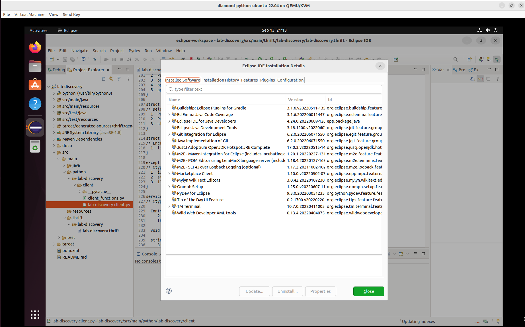Switch to the Java perspective icon
Viewport: 525px width, 327px height.
(x=481, y=59)
